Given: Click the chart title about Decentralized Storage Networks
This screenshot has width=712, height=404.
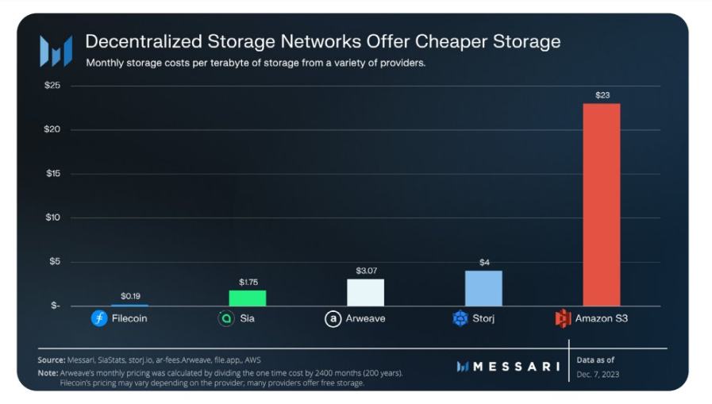Looking at the screenshot, I should [x=322, y=41].
